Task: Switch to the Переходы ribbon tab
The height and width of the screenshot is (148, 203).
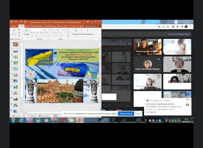Action: click(41, 26)
